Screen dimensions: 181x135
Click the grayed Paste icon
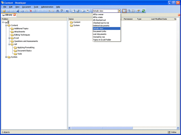[x=27, y=11]
